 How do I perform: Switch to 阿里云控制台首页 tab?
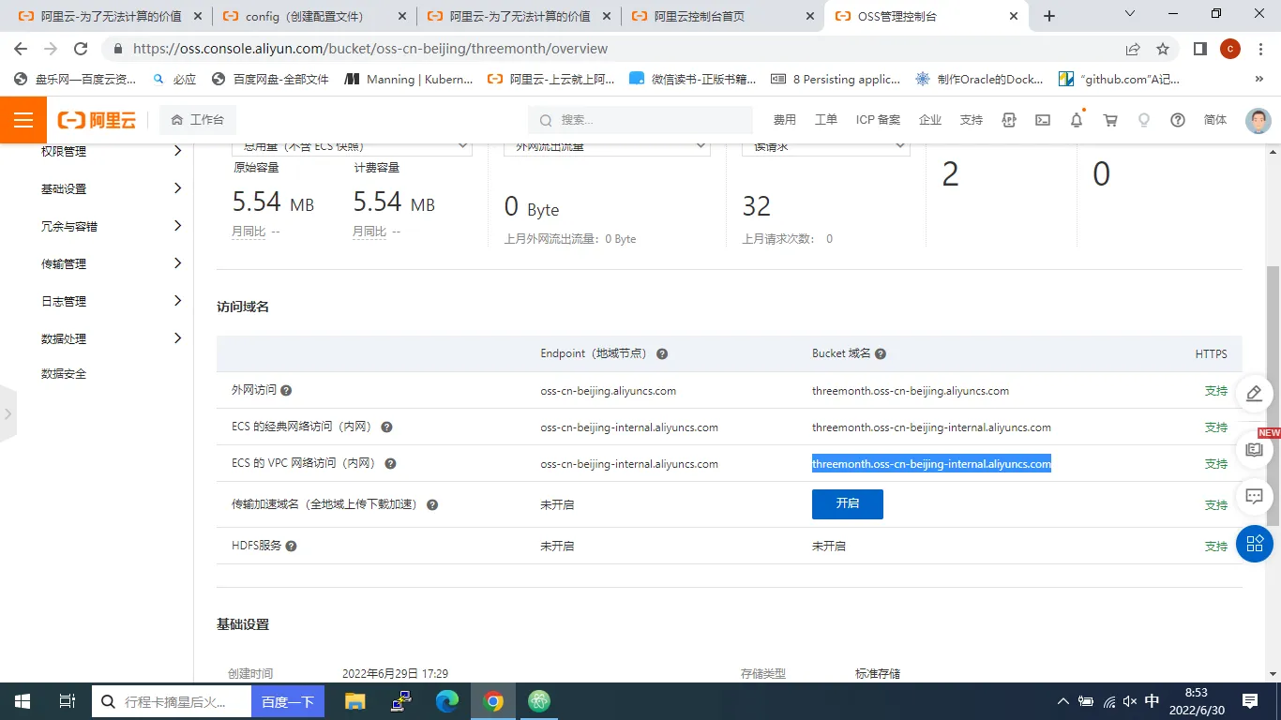[722, 16]
